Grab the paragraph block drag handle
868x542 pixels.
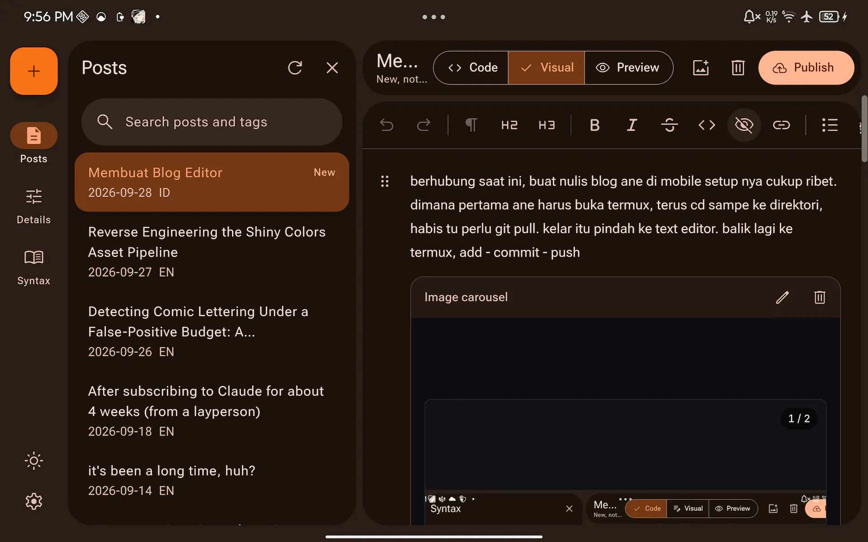click(385, 181)
